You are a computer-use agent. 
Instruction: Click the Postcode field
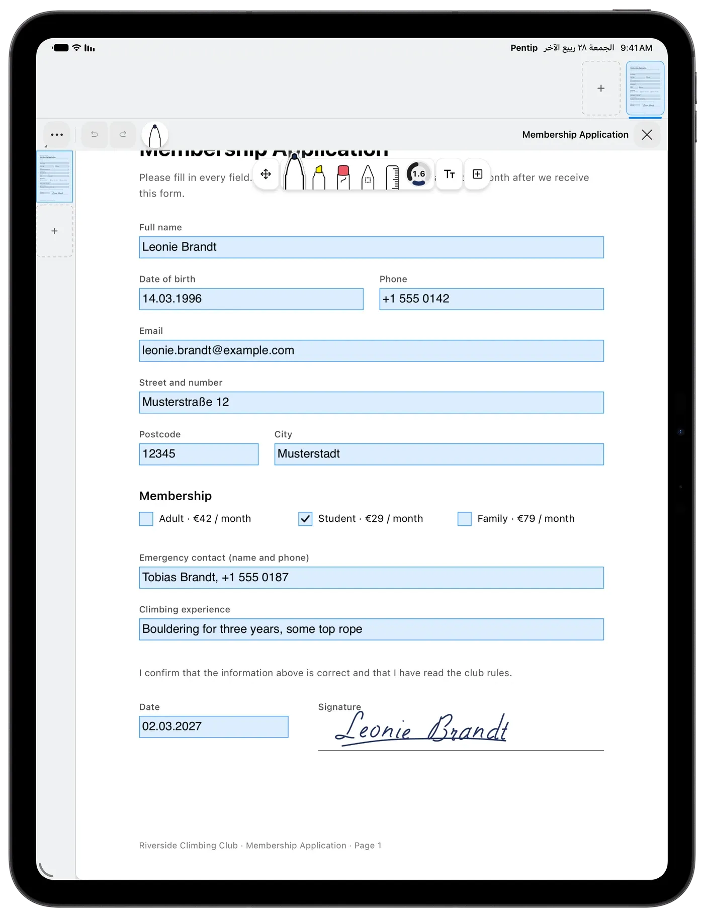(199, 454)
